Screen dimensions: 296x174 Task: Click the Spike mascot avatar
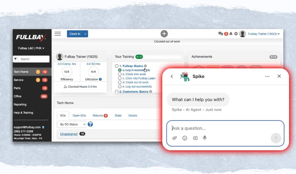[185, 76]
